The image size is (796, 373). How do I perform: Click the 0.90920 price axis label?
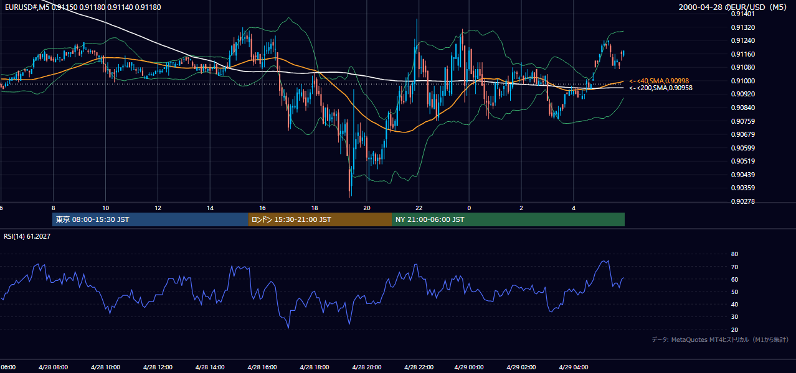pos(742,94)
